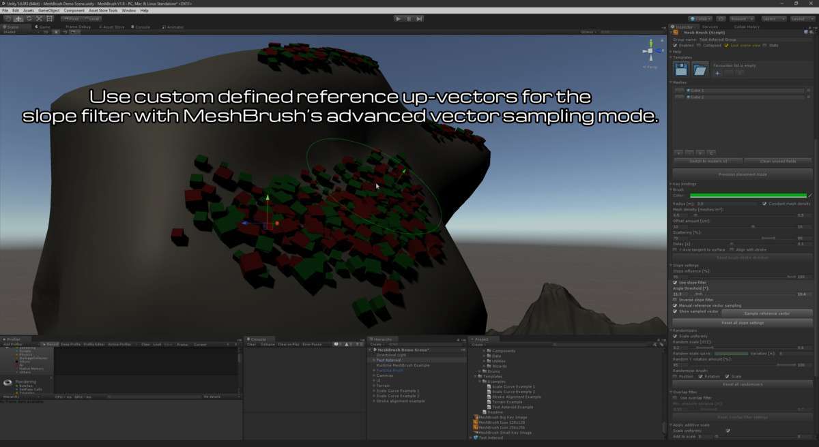
Task: Select the Rotate tool in the toolbar
Action: coord(29,18)
